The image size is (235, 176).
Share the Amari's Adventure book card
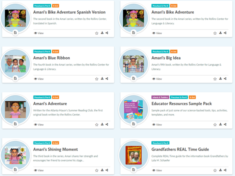click(107, 125)
